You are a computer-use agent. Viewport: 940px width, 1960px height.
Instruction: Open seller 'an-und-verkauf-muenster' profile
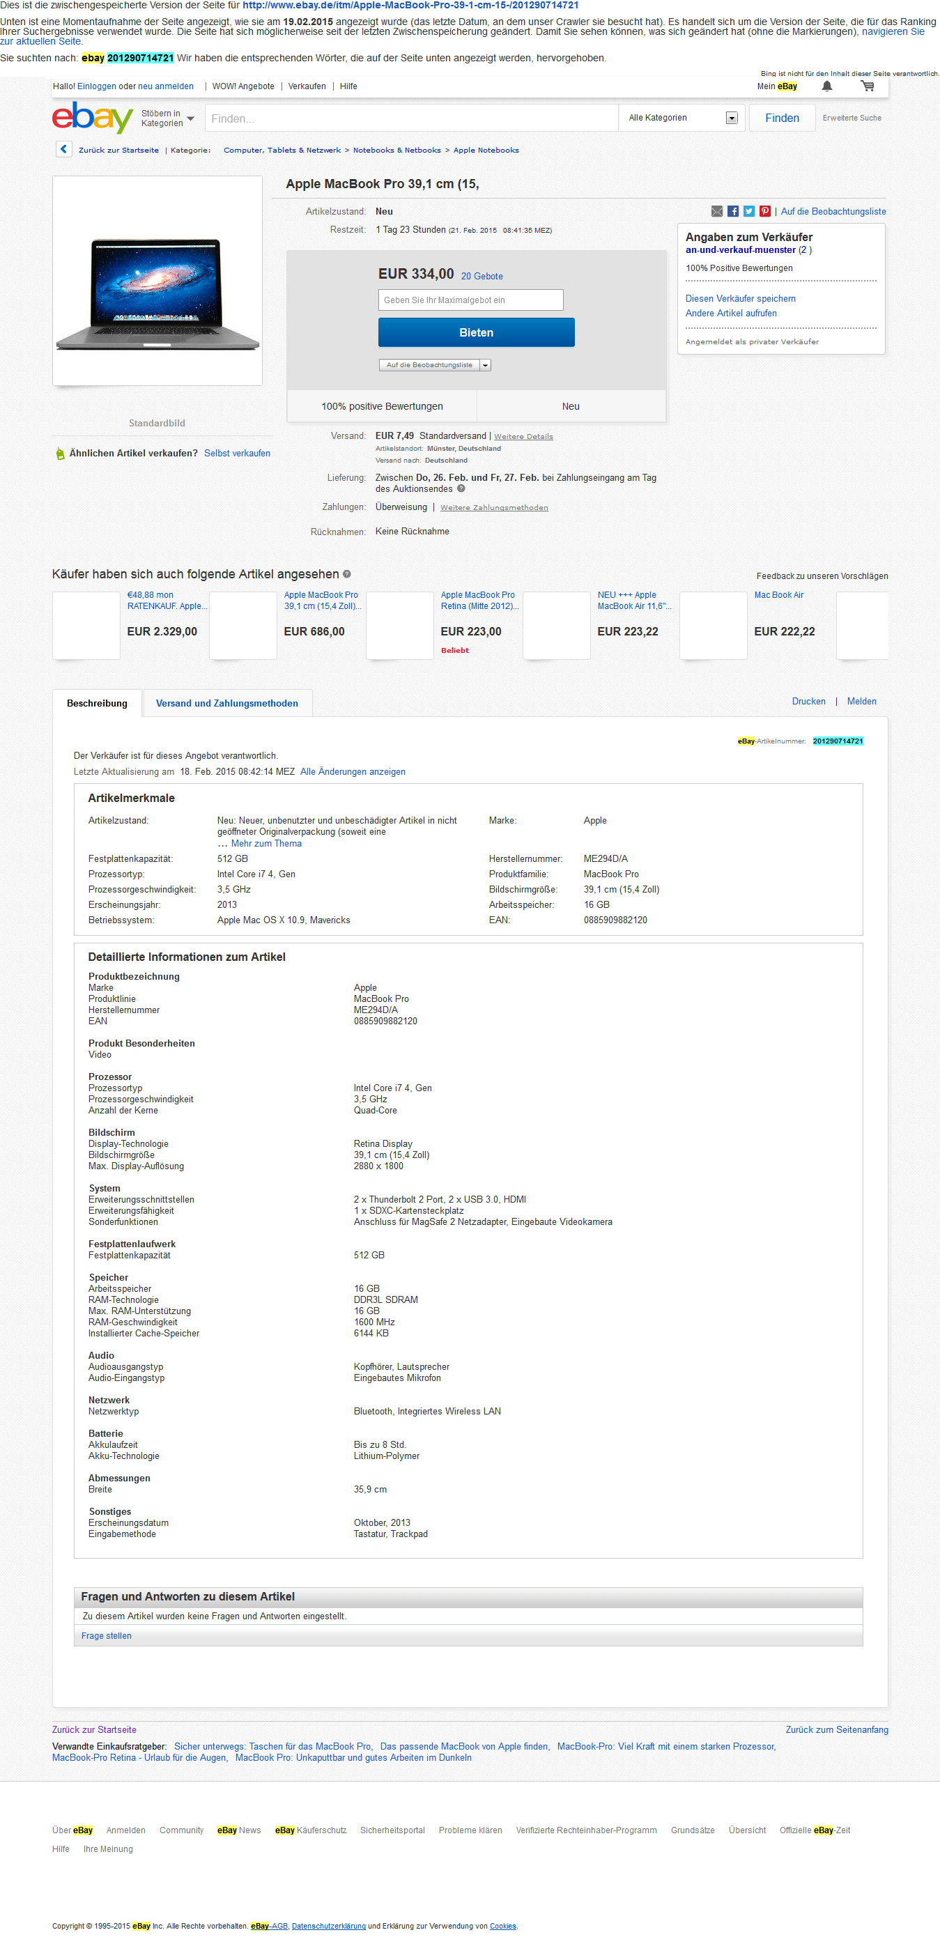[740, 249]
